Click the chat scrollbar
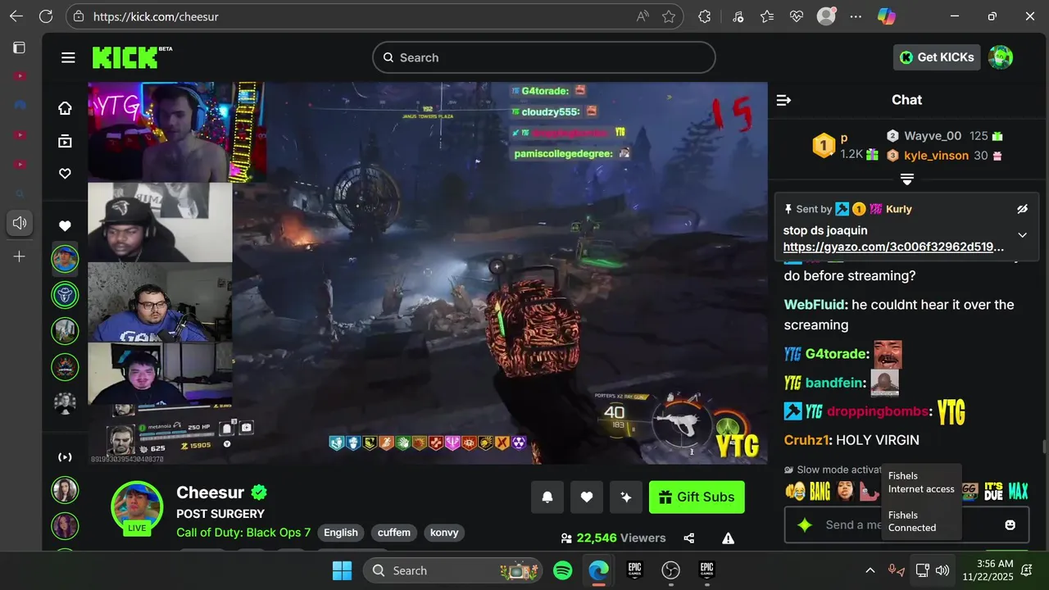Image resolution: width=1049 pixels, height=590 pixels. 1043,447
